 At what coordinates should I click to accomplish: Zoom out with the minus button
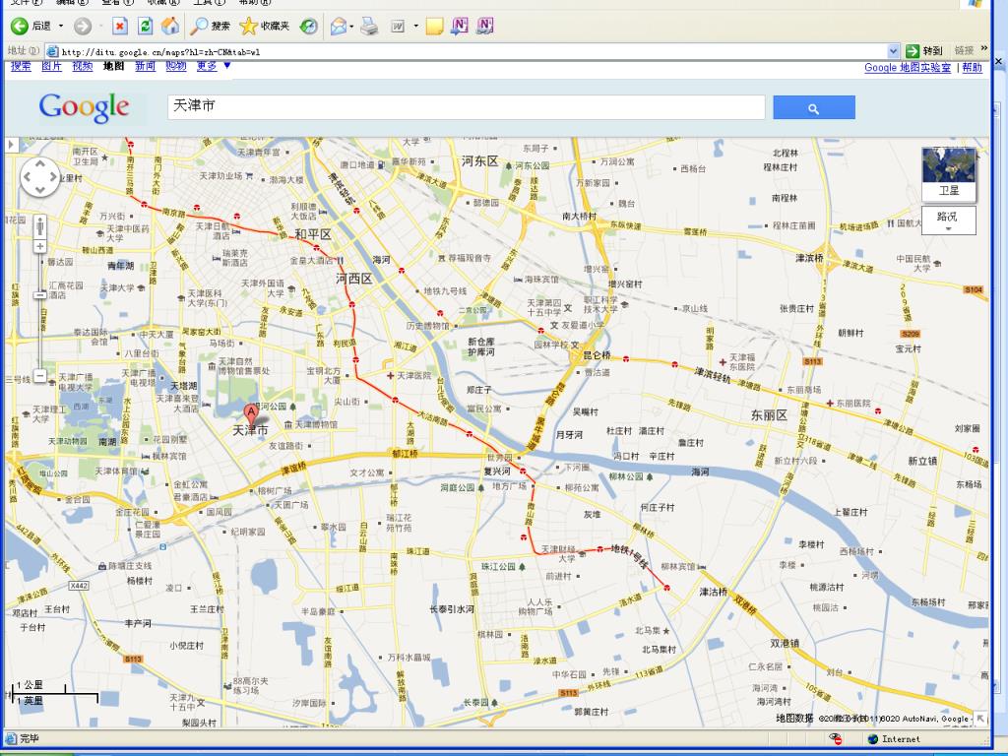click(x=39, y=375)
